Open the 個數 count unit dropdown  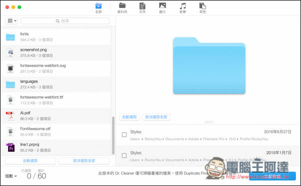[x=11, y=176]
